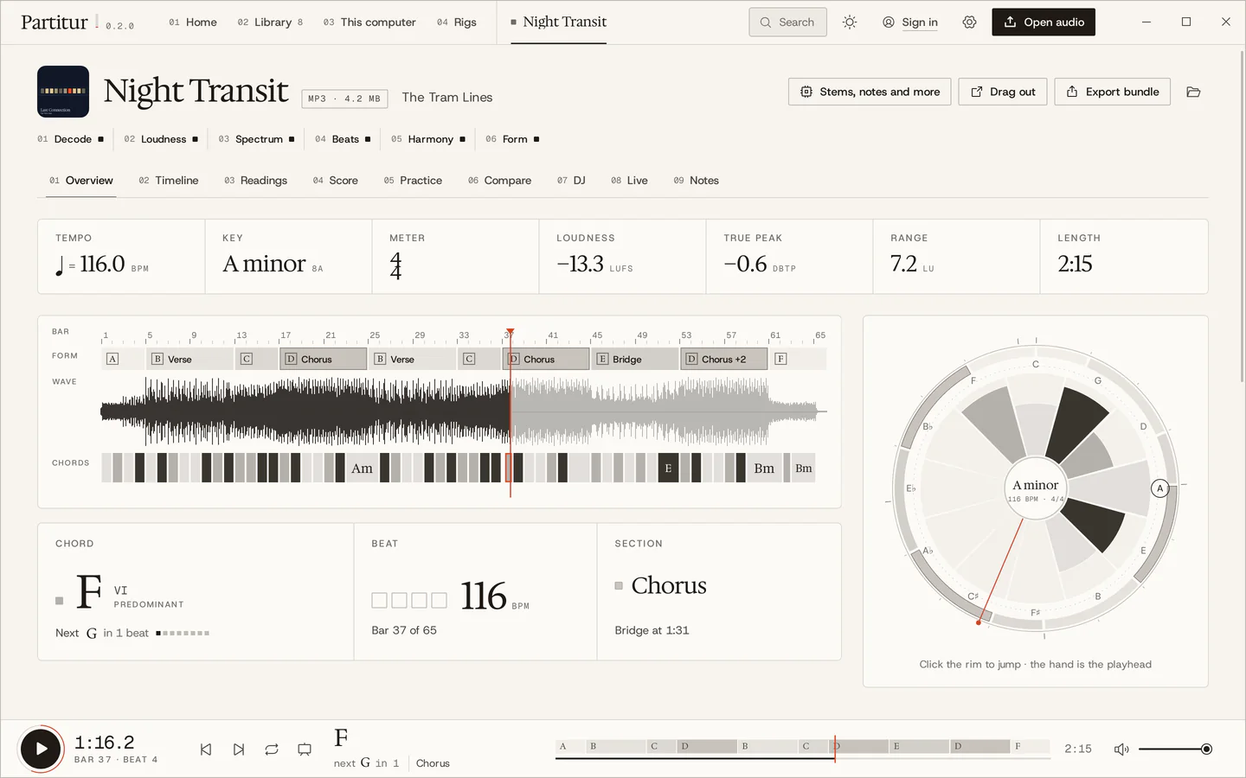Toggle the loop icon in transport
Screen dimensions: 1246x778
[x=272, y=749]
